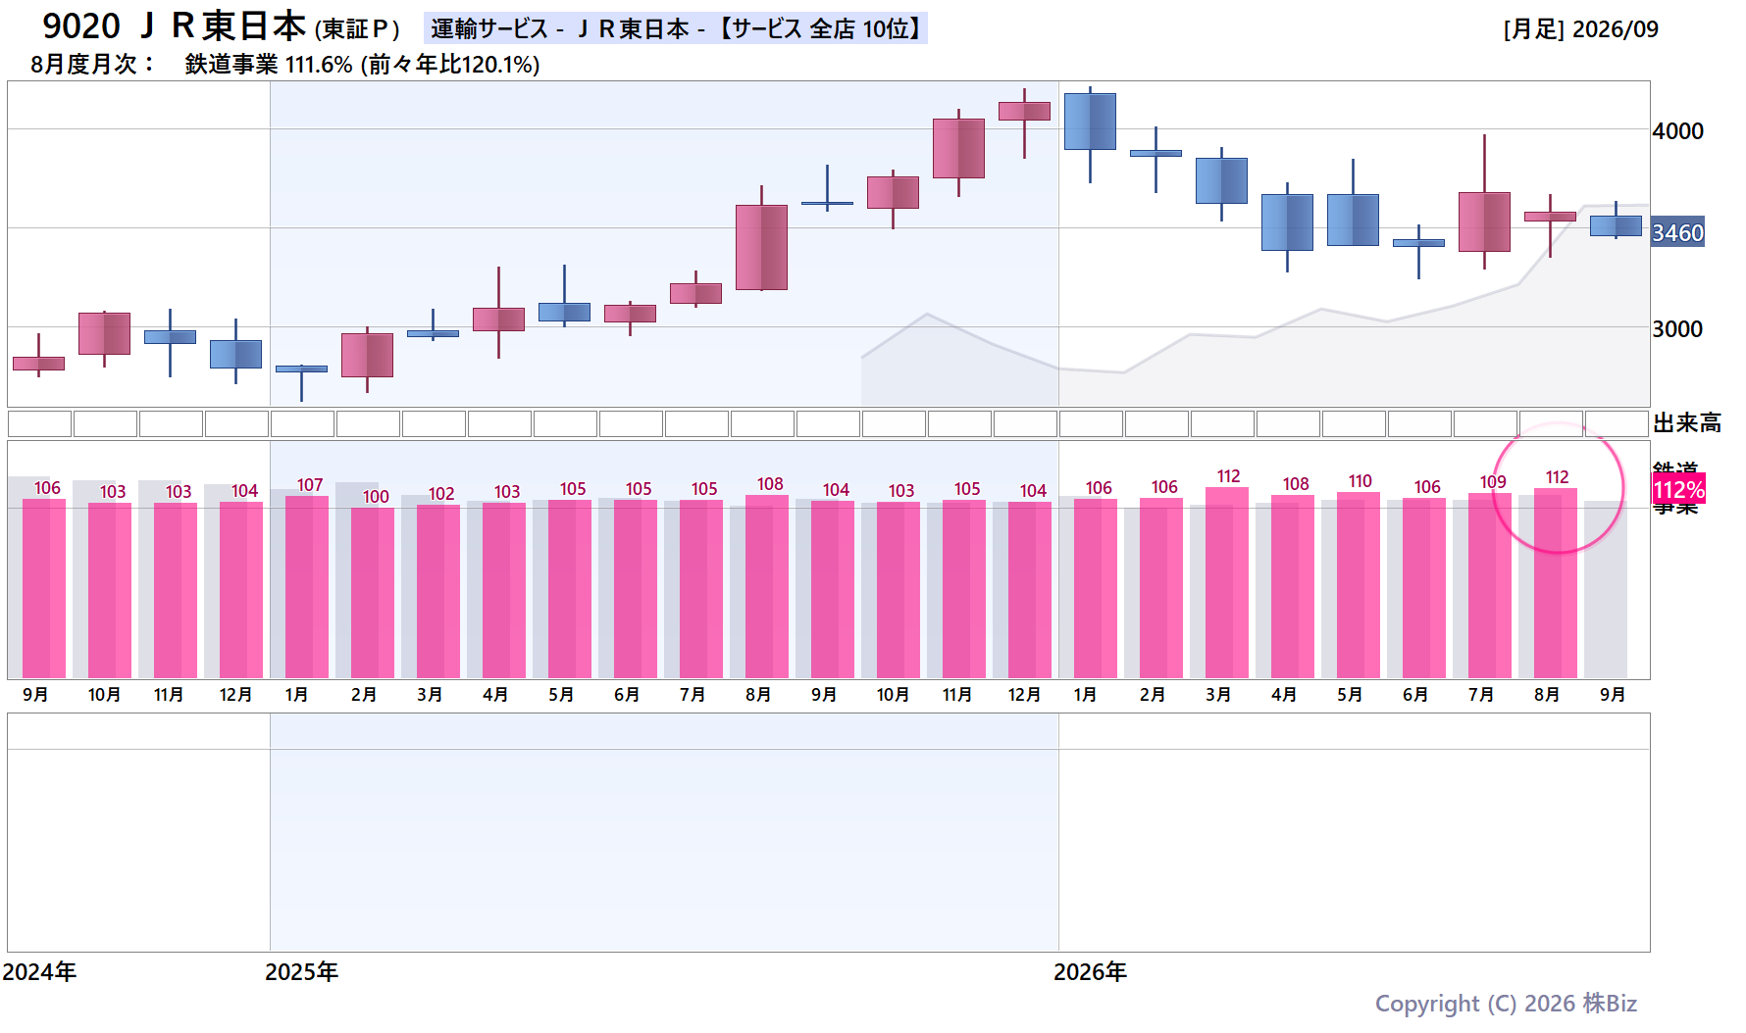Click the 11月 axis label for 2025
The image size is (1746, 1033).
(957, 695)
